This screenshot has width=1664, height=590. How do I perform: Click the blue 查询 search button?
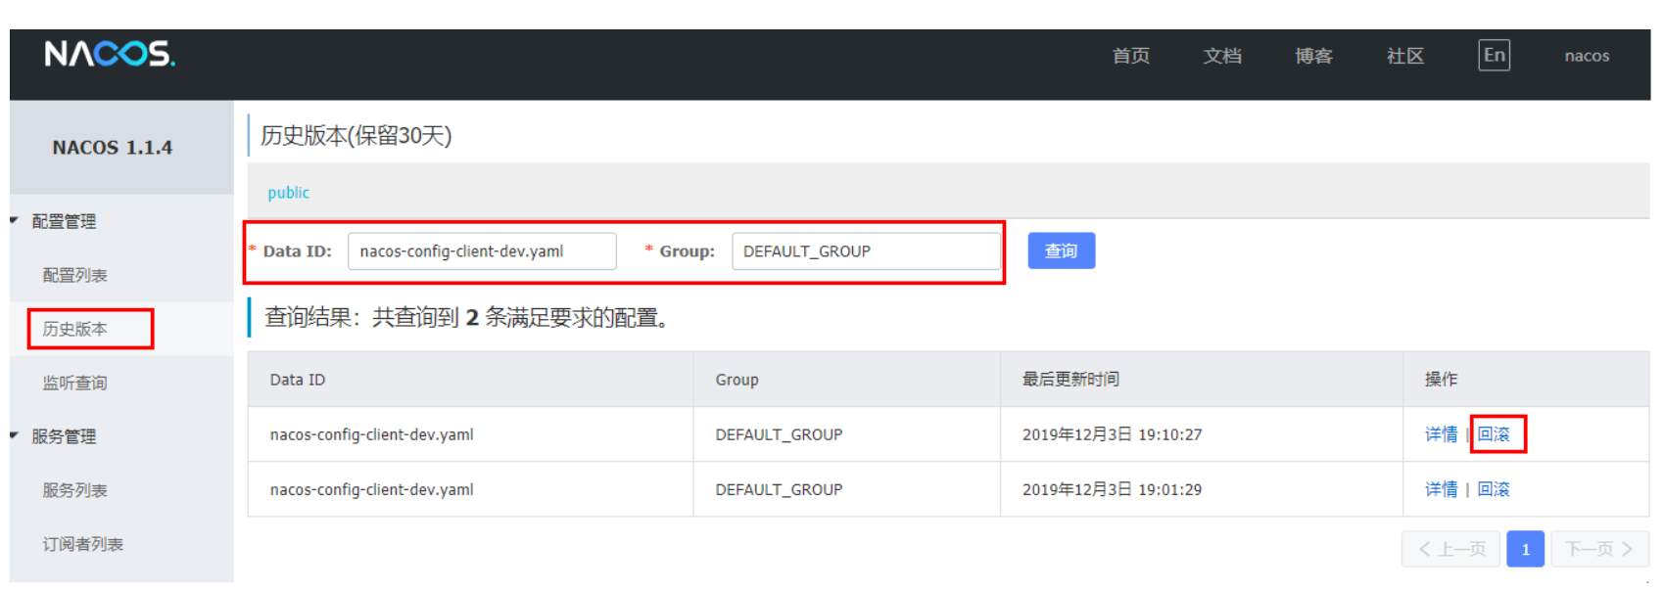click(x=1061, y=250)
